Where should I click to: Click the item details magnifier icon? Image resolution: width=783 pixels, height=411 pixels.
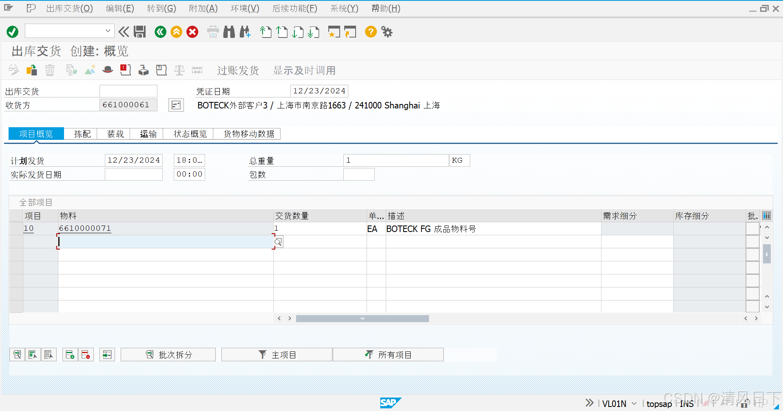point(17,355)
